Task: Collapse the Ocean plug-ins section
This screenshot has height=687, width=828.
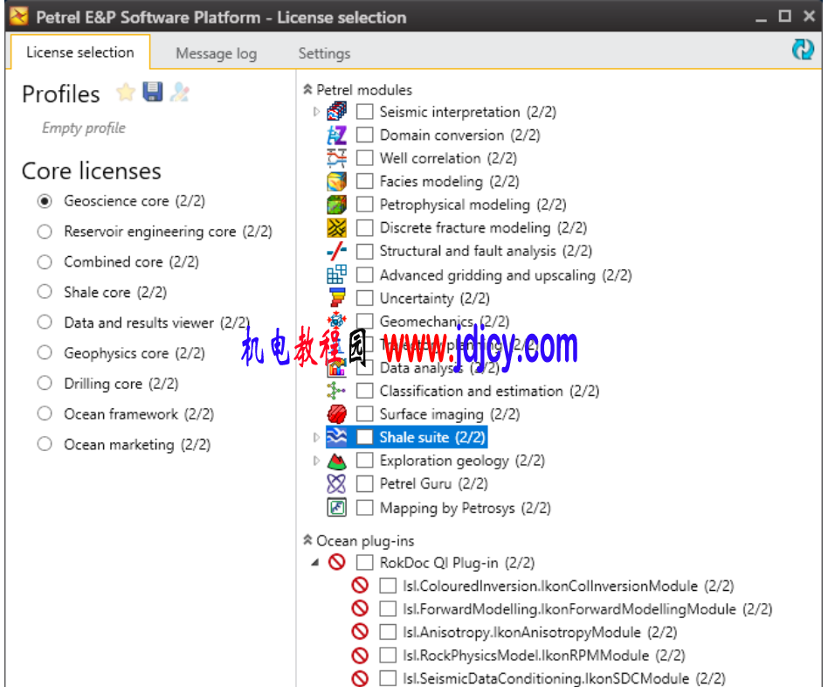Action: coord(307,539)
